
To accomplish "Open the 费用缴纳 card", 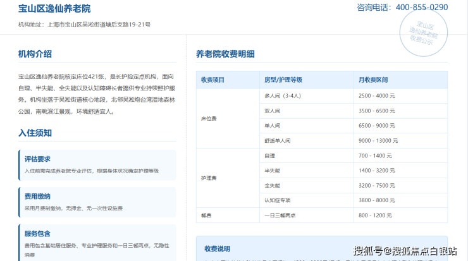I will (97, 202).
